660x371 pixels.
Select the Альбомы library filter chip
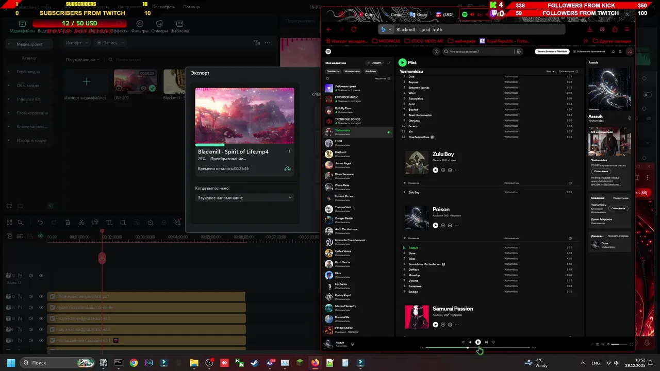pyautogui.click(x=370, y=71)
